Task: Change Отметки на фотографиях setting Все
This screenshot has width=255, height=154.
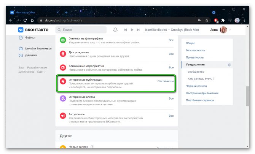Action: [171, 40]
